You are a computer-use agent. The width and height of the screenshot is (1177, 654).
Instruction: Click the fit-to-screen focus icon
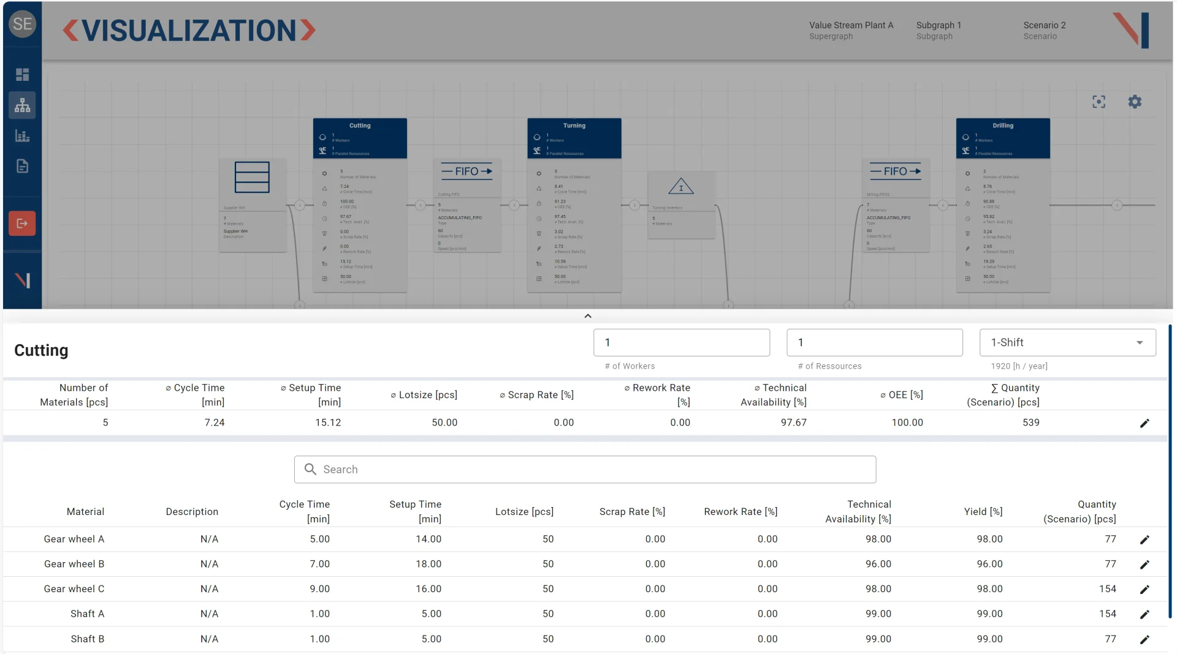click(1099, 102)
